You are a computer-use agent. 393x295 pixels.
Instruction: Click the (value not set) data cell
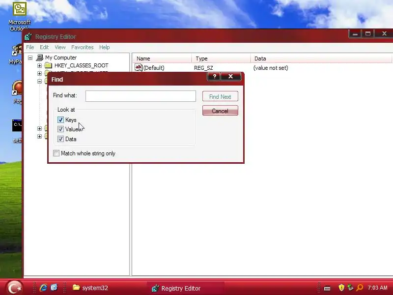click(271, 68)
